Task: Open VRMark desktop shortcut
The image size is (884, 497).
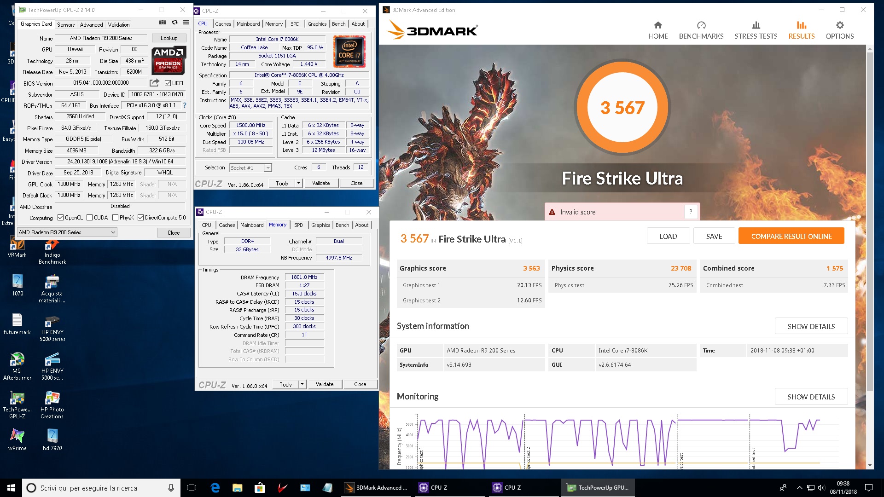Action: (x=17, y=248)
